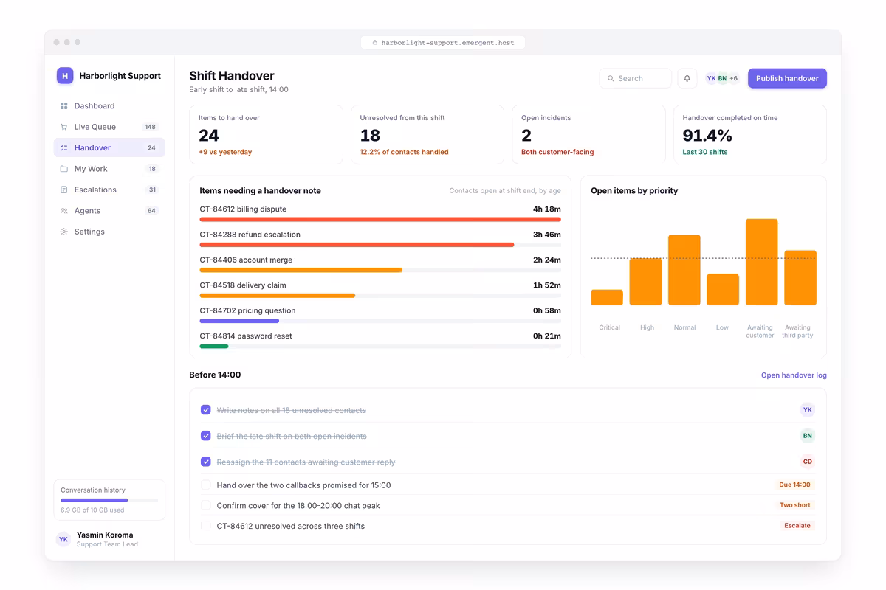Image resolution: width=886 pixels, height=590 pixels.
Task: Click BN avatar on brief task row
Action: pos(808,436)
